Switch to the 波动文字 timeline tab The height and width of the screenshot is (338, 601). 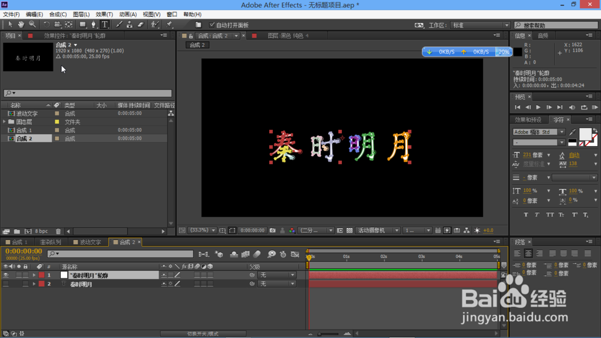[x=87, y=242]
